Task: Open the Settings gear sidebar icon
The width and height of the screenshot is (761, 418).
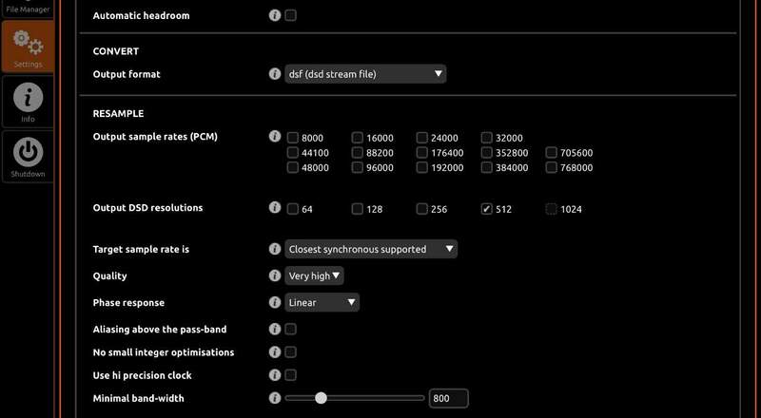Action: click(x=28, y=46)
